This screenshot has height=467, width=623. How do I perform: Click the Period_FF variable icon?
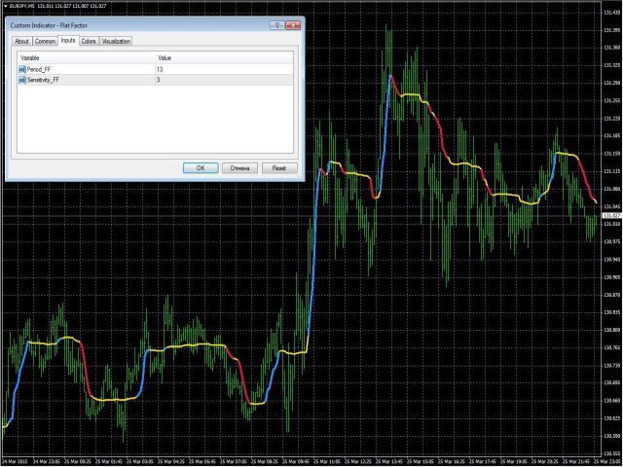tap(22, 70)
